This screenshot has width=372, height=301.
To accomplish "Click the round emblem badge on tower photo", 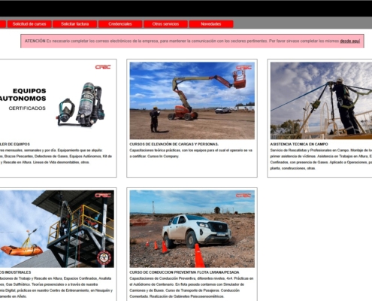I will pyautogui.click(x=104, y=257).
